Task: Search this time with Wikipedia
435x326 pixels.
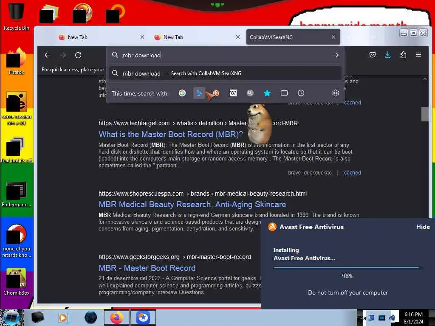Action: (233, 93)
